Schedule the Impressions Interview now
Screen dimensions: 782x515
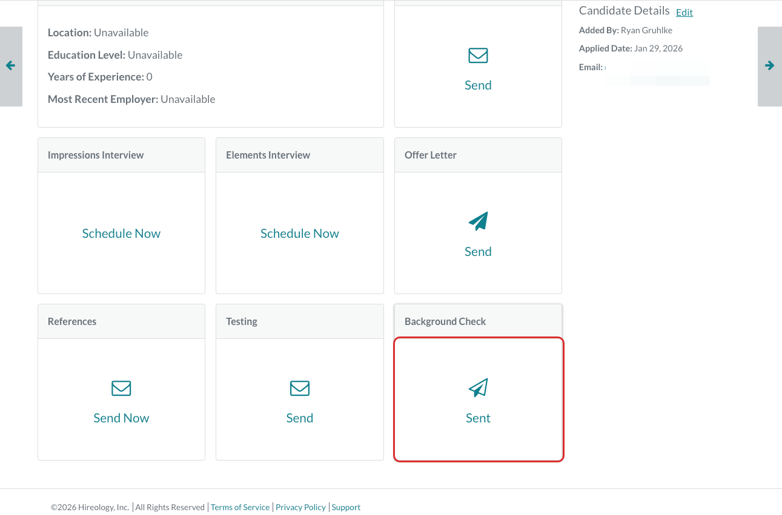[121, 234]
